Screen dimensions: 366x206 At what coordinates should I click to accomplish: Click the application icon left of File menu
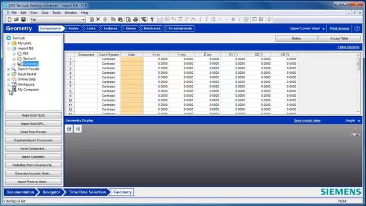point(8,13)
